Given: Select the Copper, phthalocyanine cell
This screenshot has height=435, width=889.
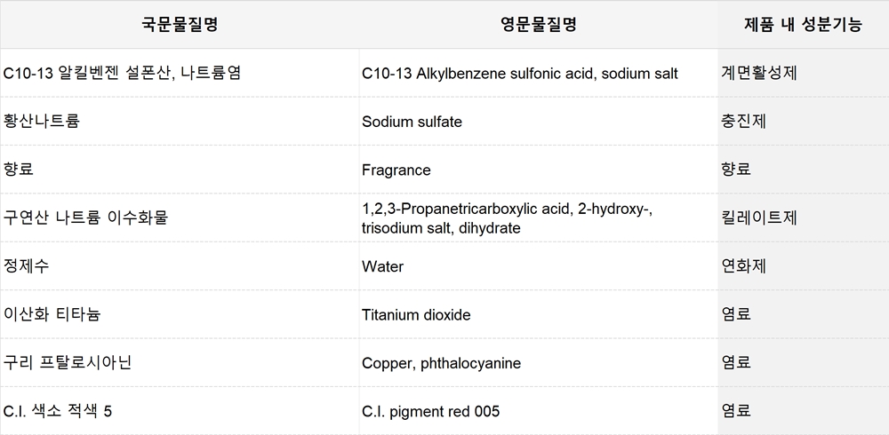Looking at the screenshot, I should pyautogui.click(x=538, y=362).
